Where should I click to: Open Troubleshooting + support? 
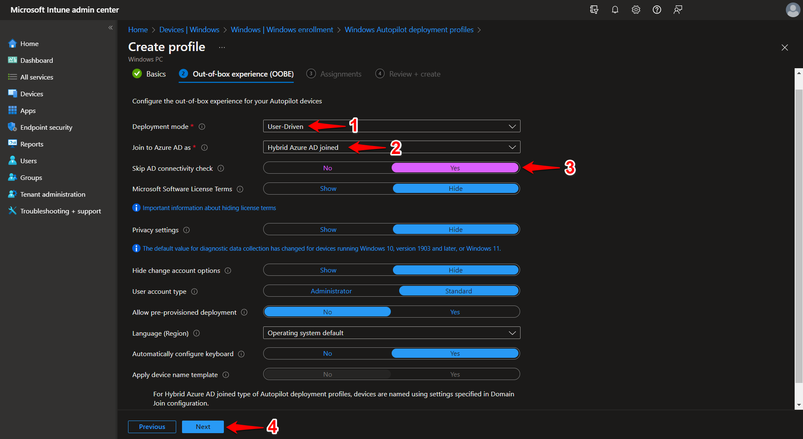[x=60, y=211]
